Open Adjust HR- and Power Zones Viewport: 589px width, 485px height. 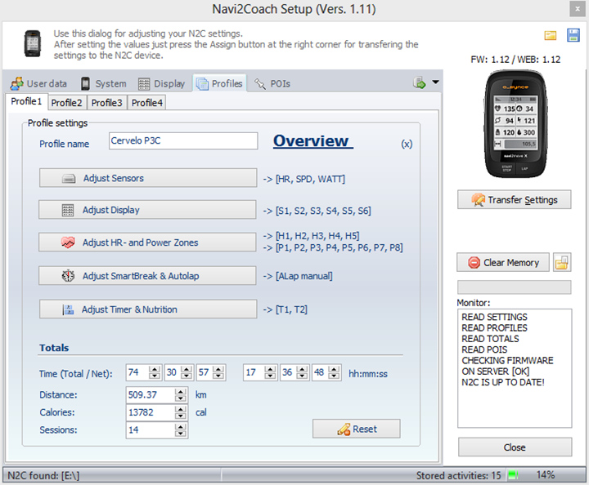(x=147, y=242)
